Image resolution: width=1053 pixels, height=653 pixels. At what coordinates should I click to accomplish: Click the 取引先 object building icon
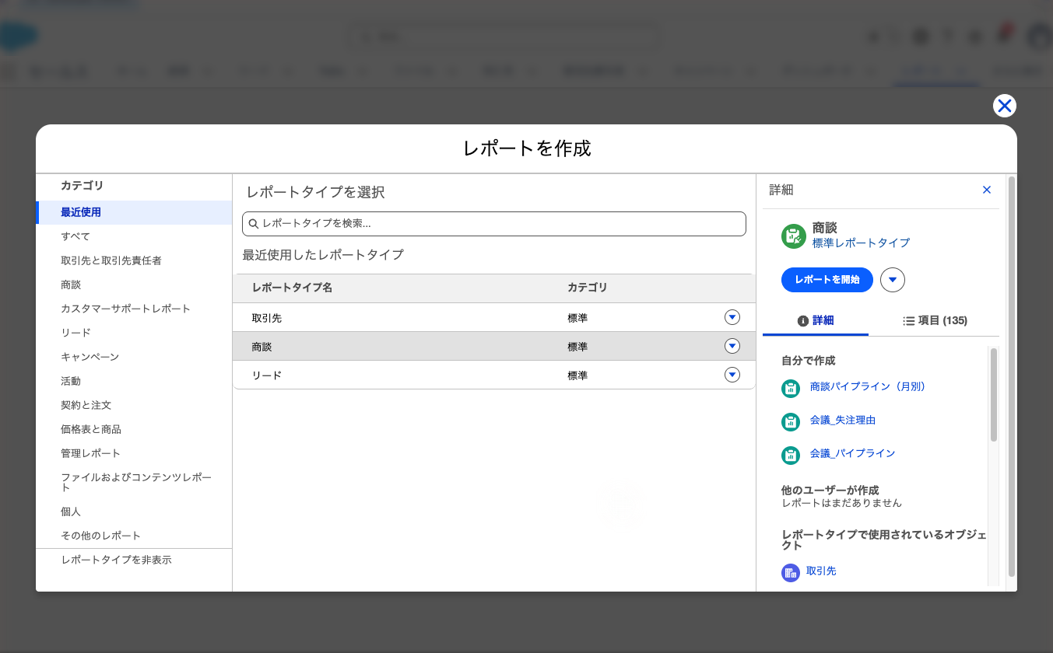[x=791, y=573]
